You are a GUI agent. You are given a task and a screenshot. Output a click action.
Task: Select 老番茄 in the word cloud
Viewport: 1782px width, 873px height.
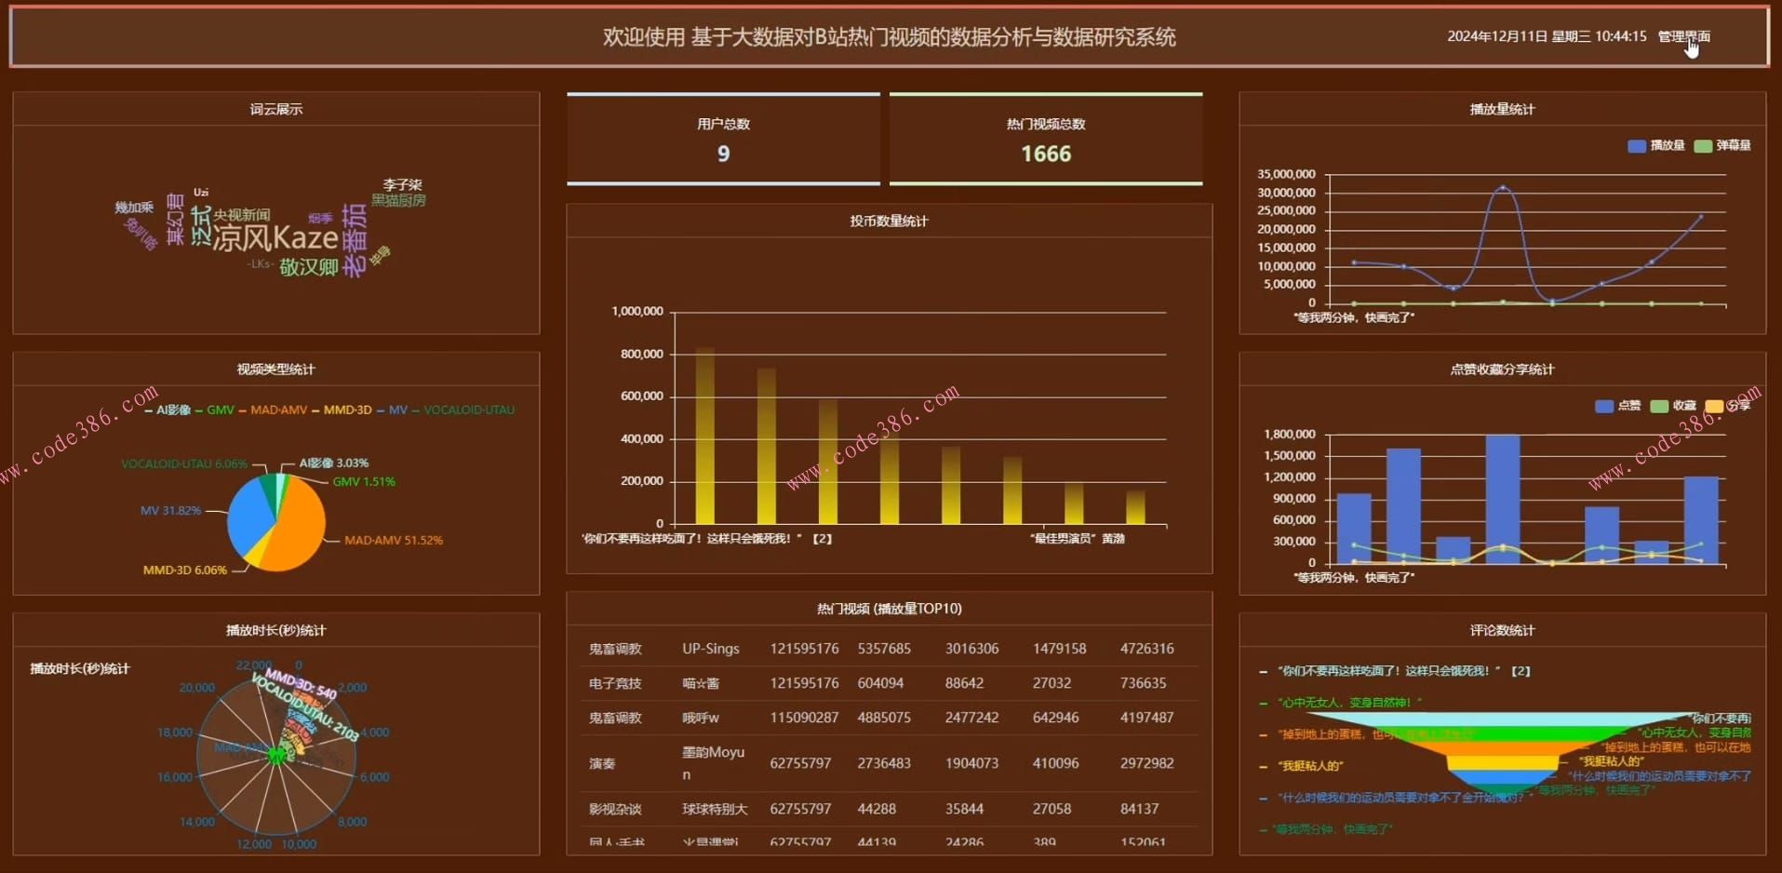[354, 240]
